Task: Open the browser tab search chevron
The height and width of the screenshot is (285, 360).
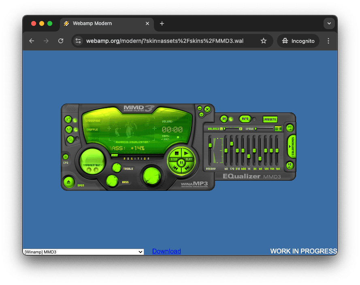Action: click(329, 23)
